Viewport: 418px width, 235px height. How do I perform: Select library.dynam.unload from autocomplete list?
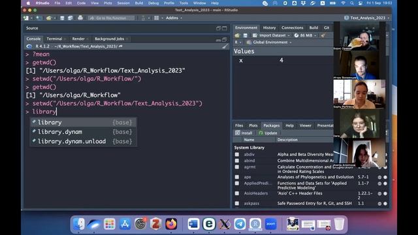84,141
